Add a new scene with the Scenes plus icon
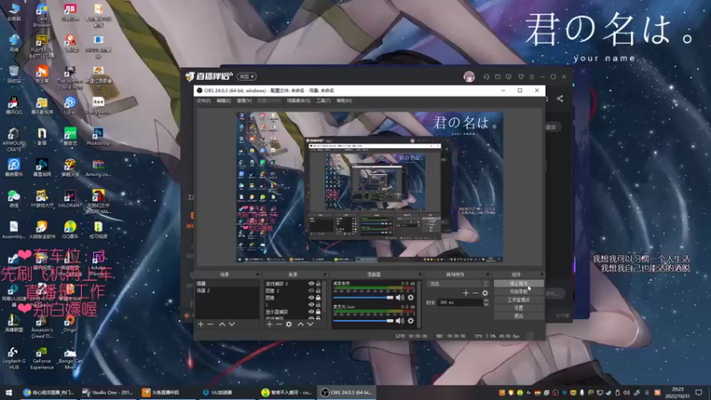Screen dimensions: 711x400 click(201, 324)
